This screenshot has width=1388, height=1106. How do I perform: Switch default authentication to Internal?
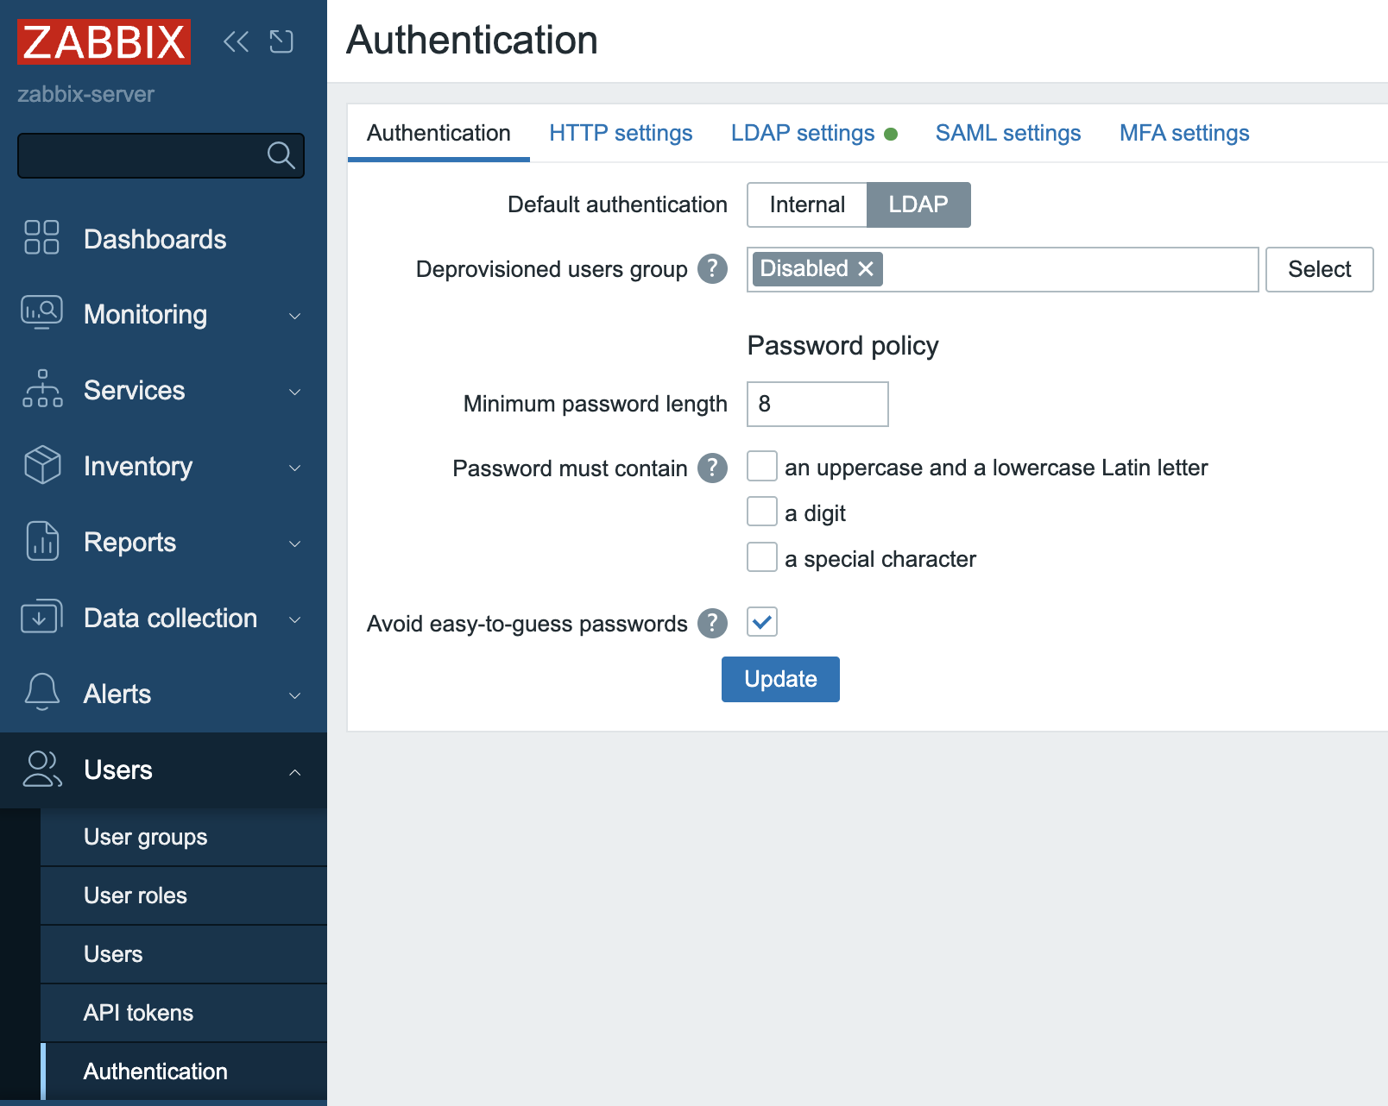pos(806,204)
